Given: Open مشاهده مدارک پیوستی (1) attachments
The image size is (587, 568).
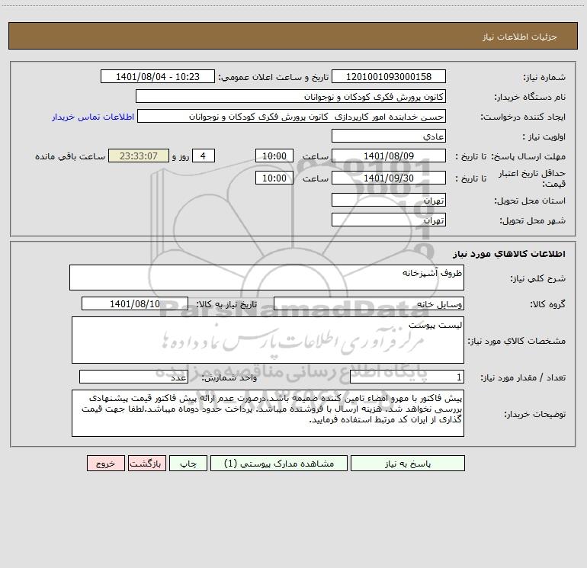Looking at the screenshot, I should point(279,463).
